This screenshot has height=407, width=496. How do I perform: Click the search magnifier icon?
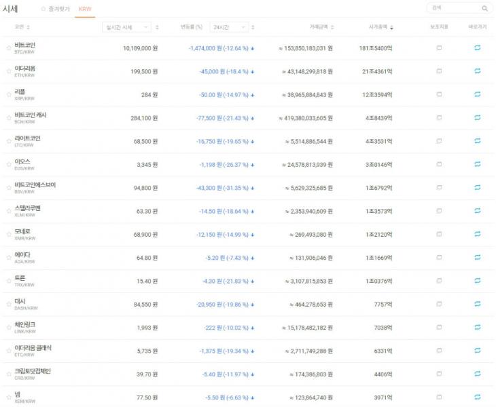click(x=484, y=9)
